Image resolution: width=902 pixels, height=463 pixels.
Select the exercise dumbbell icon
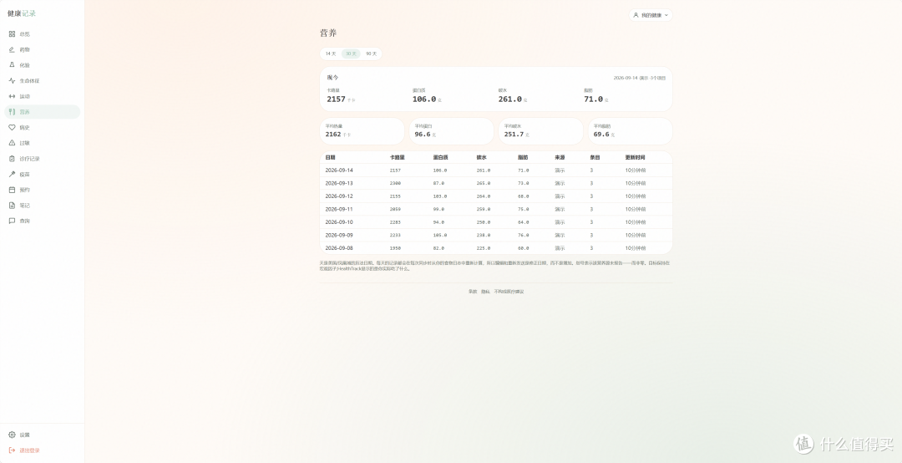click(12, 96)
